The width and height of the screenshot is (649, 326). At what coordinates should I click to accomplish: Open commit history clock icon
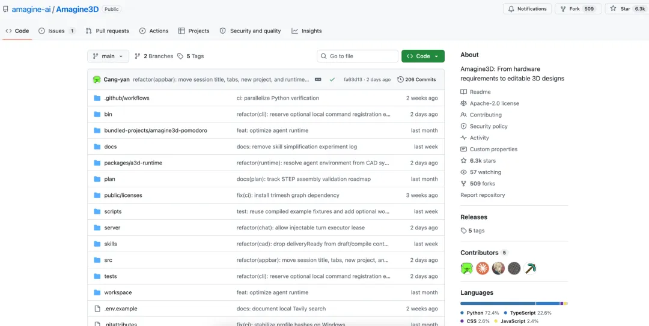coord(400,79)
